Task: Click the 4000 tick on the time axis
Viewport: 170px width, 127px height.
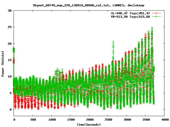Action: coord(165,120)
